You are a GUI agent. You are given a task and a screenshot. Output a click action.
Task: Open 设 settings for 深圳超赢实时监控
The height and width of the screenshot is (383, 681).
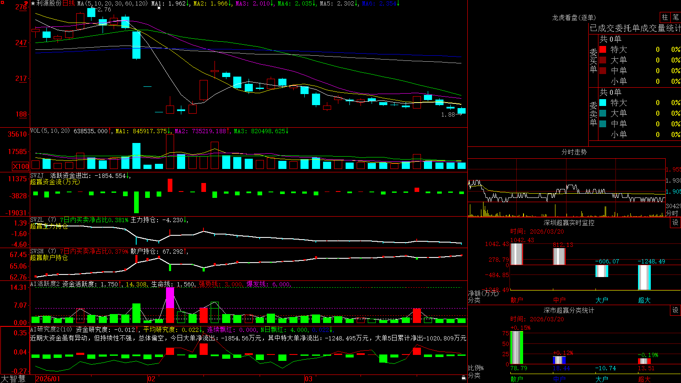[x=675, y=223]
